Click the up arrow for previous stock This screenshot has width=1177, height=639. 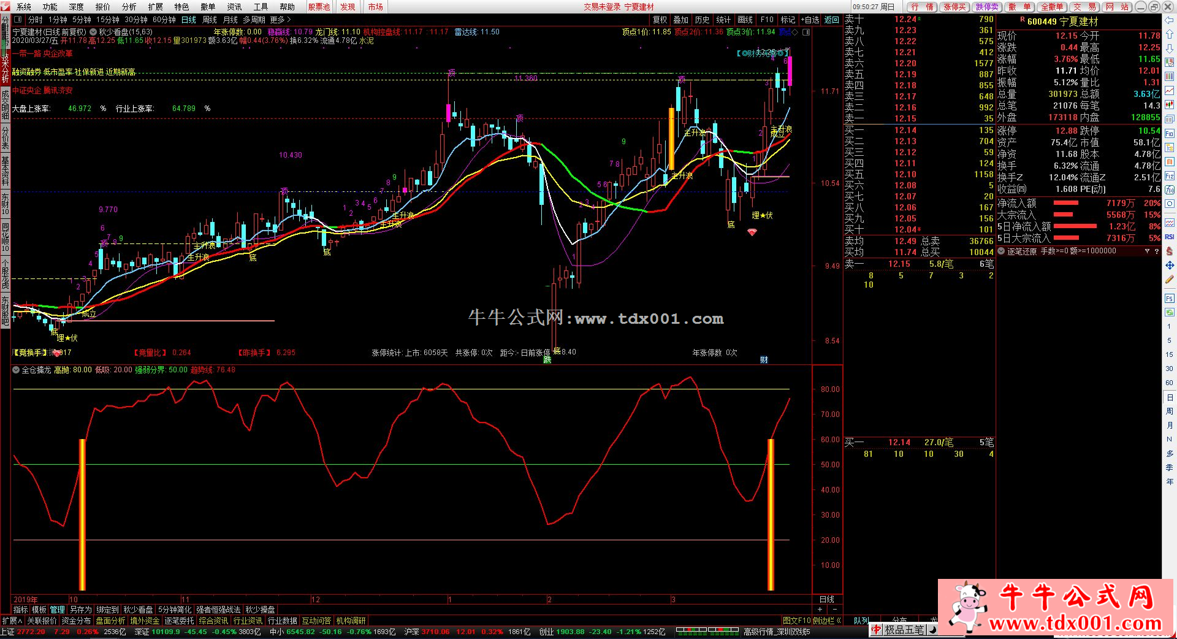click(x=1169, y=34)
